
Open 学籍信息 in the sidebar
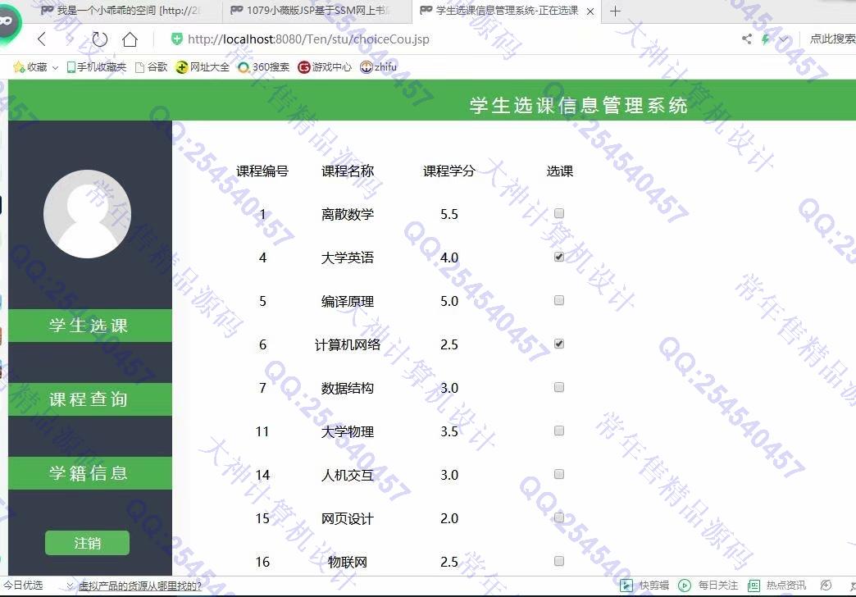[90, 473]
